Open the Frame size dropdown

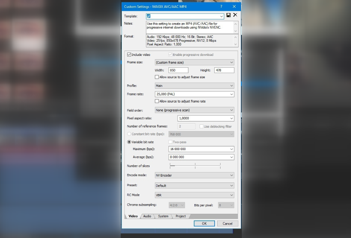click(x=194, y=63)
